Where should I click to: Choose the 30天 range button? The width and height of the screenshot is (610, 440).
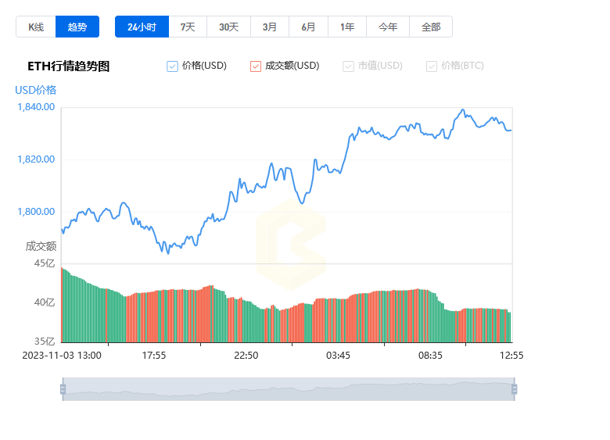point(228,27)
